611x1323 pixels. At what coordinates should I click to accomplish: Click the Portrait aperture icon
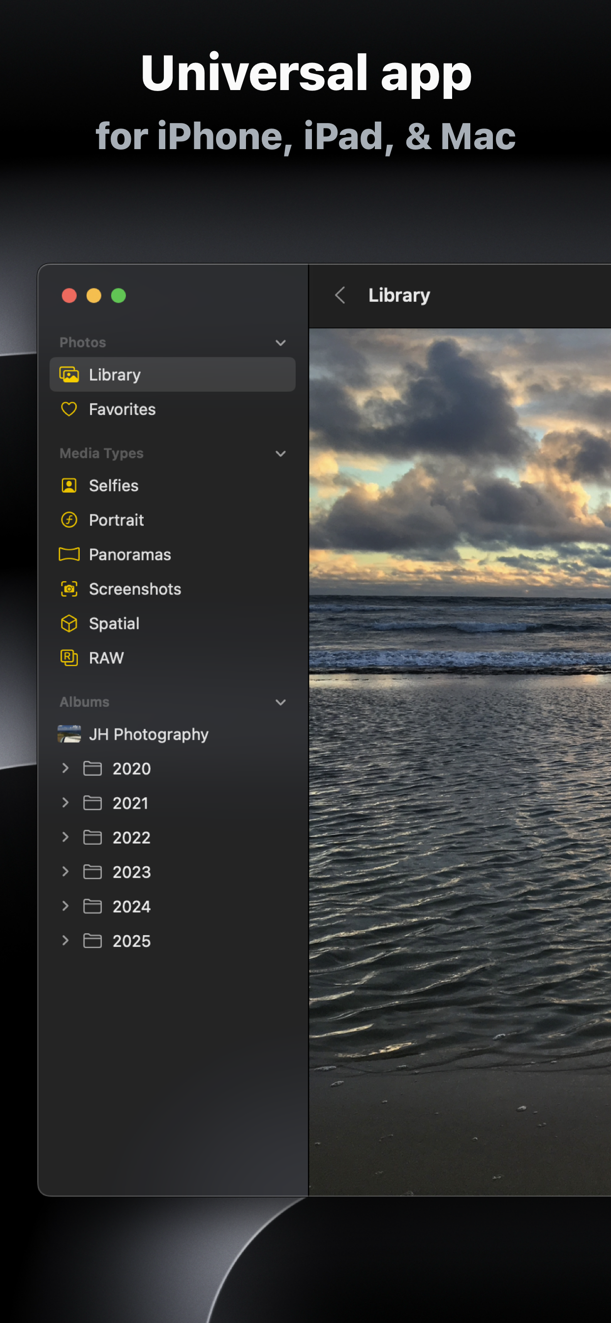[69, 520]
